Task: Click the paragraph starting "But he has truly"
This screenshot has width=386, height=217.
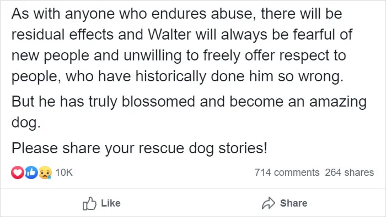Action: 189,112
